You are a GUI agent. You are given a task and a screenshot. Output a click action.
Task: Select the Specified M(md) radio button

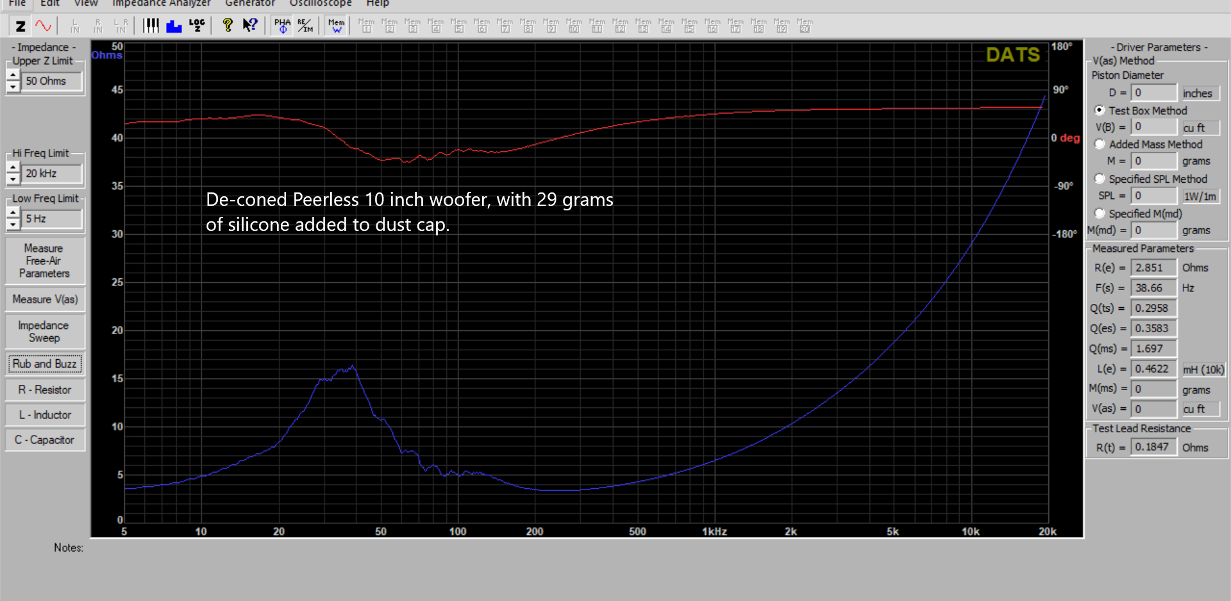tap(1100, 213)
